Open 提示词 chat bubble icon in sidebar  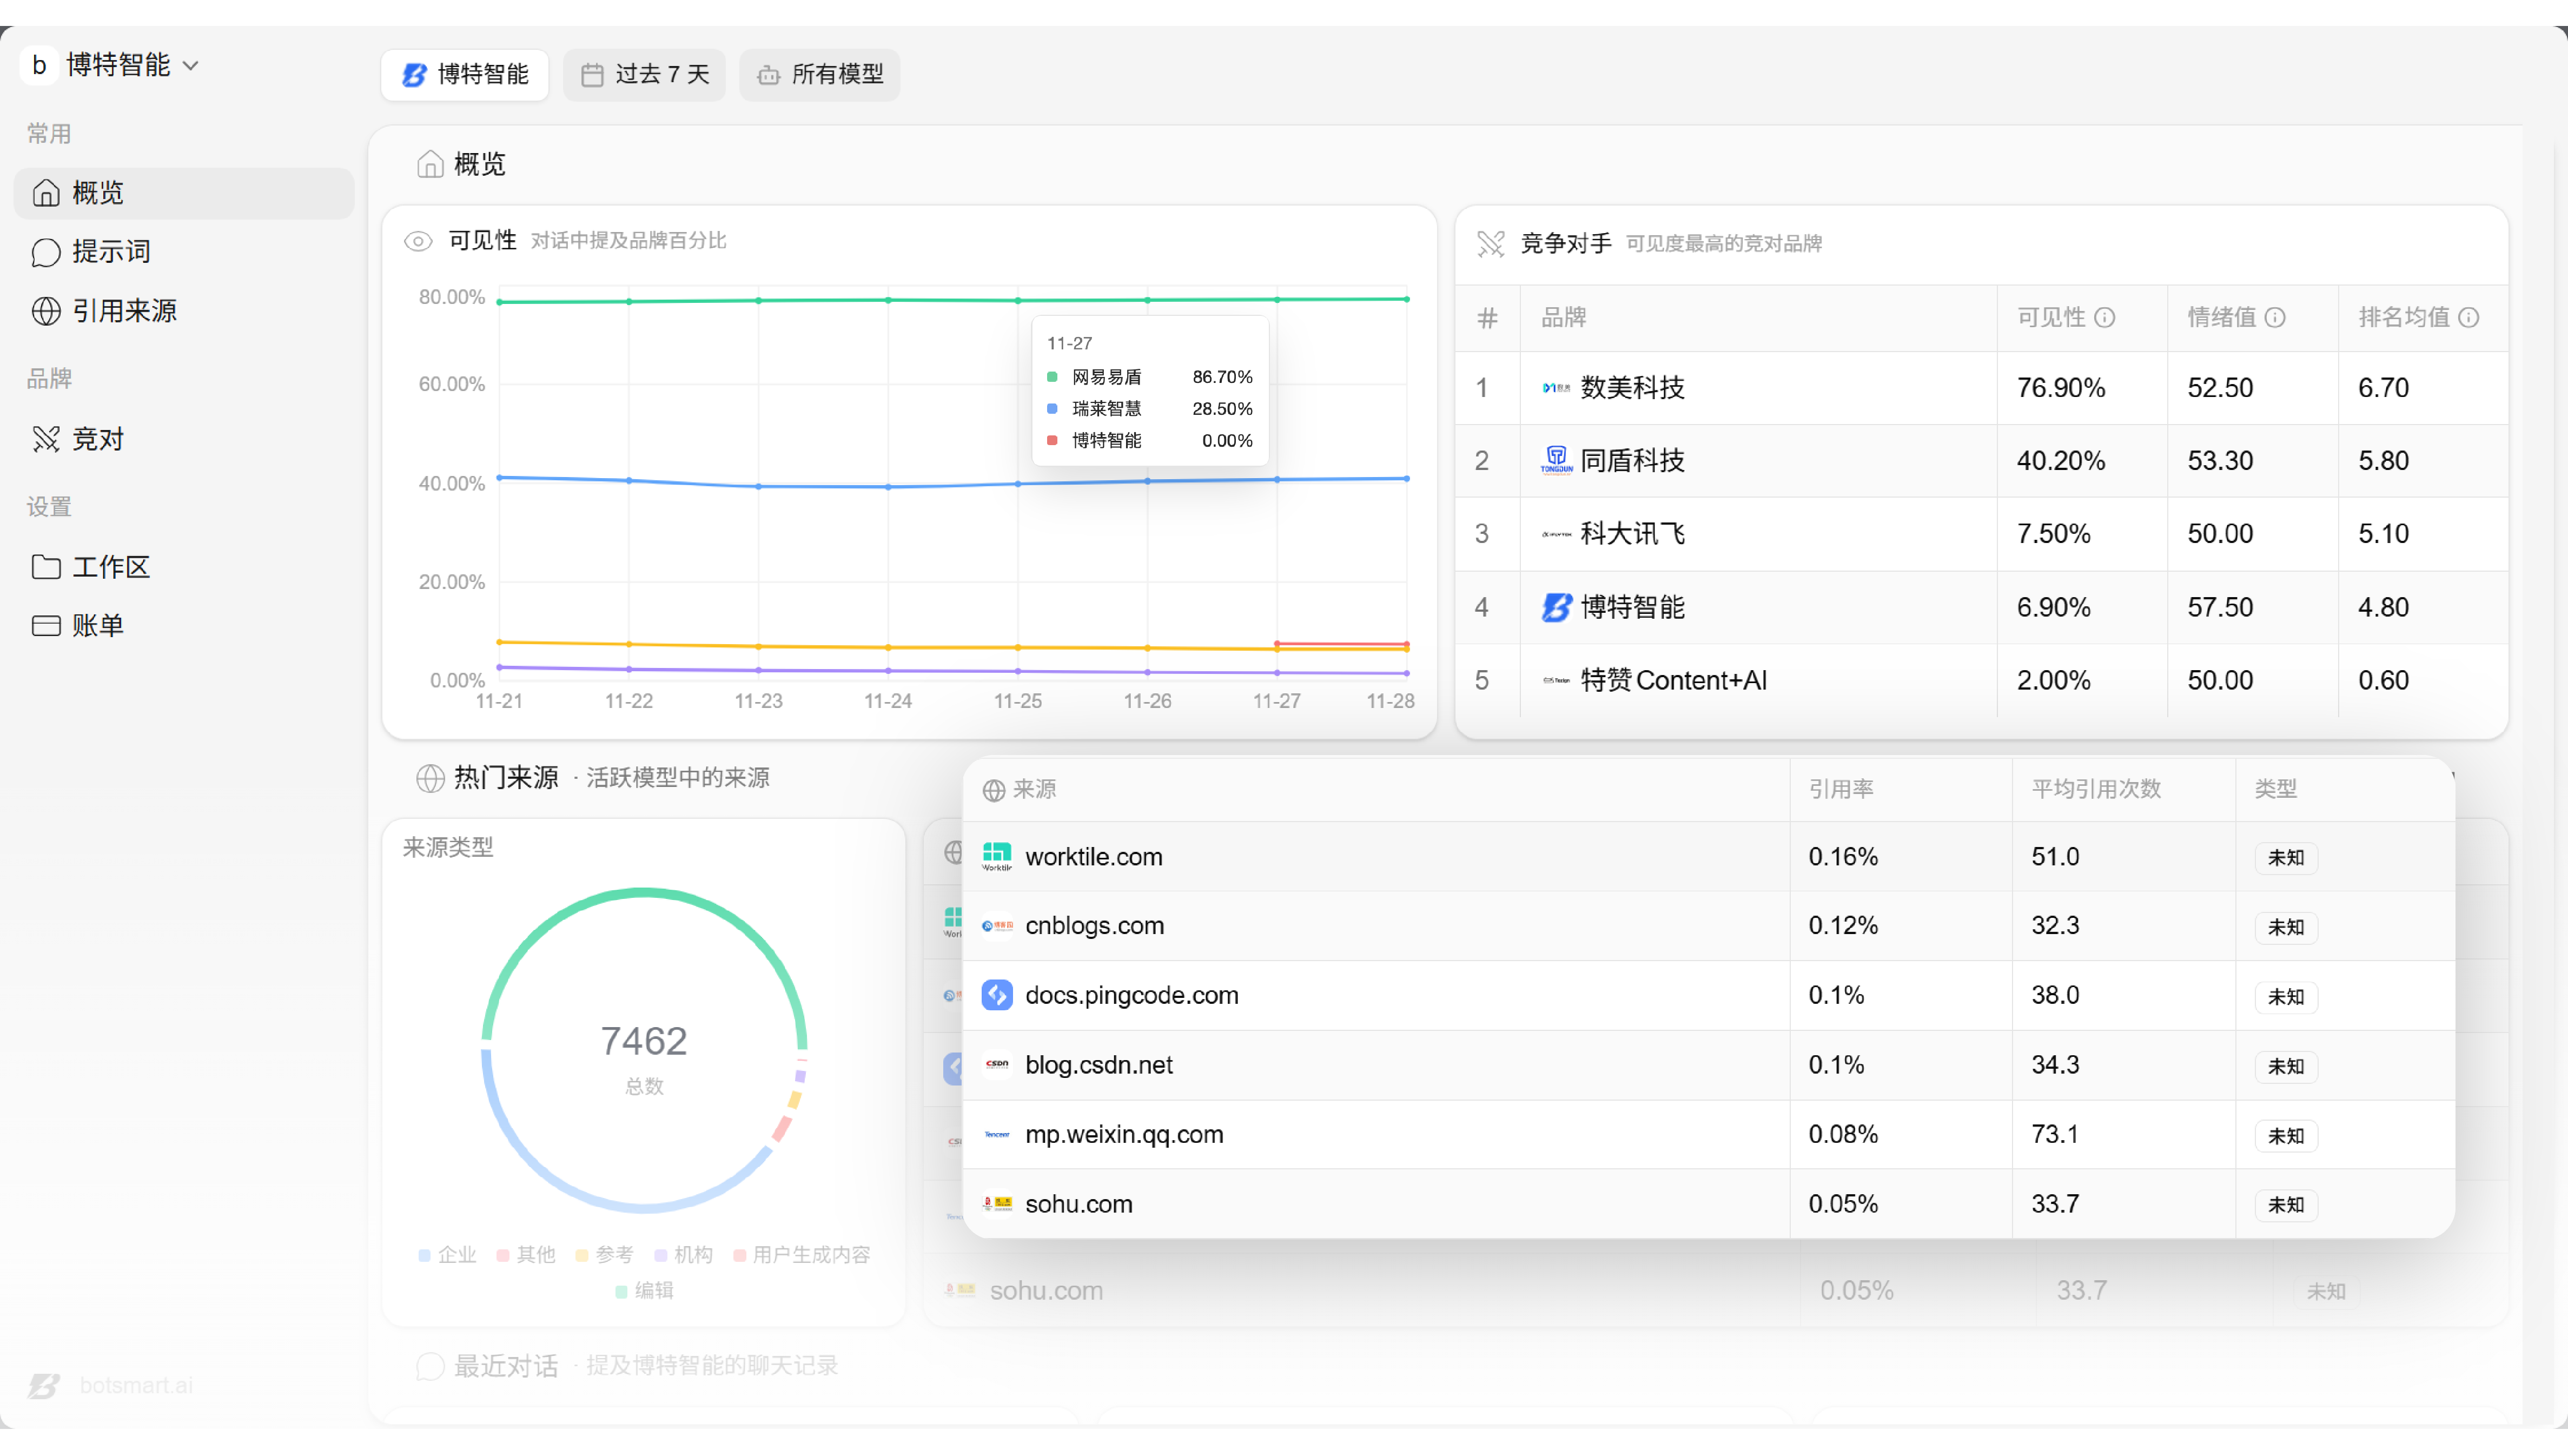coord(46,252)
